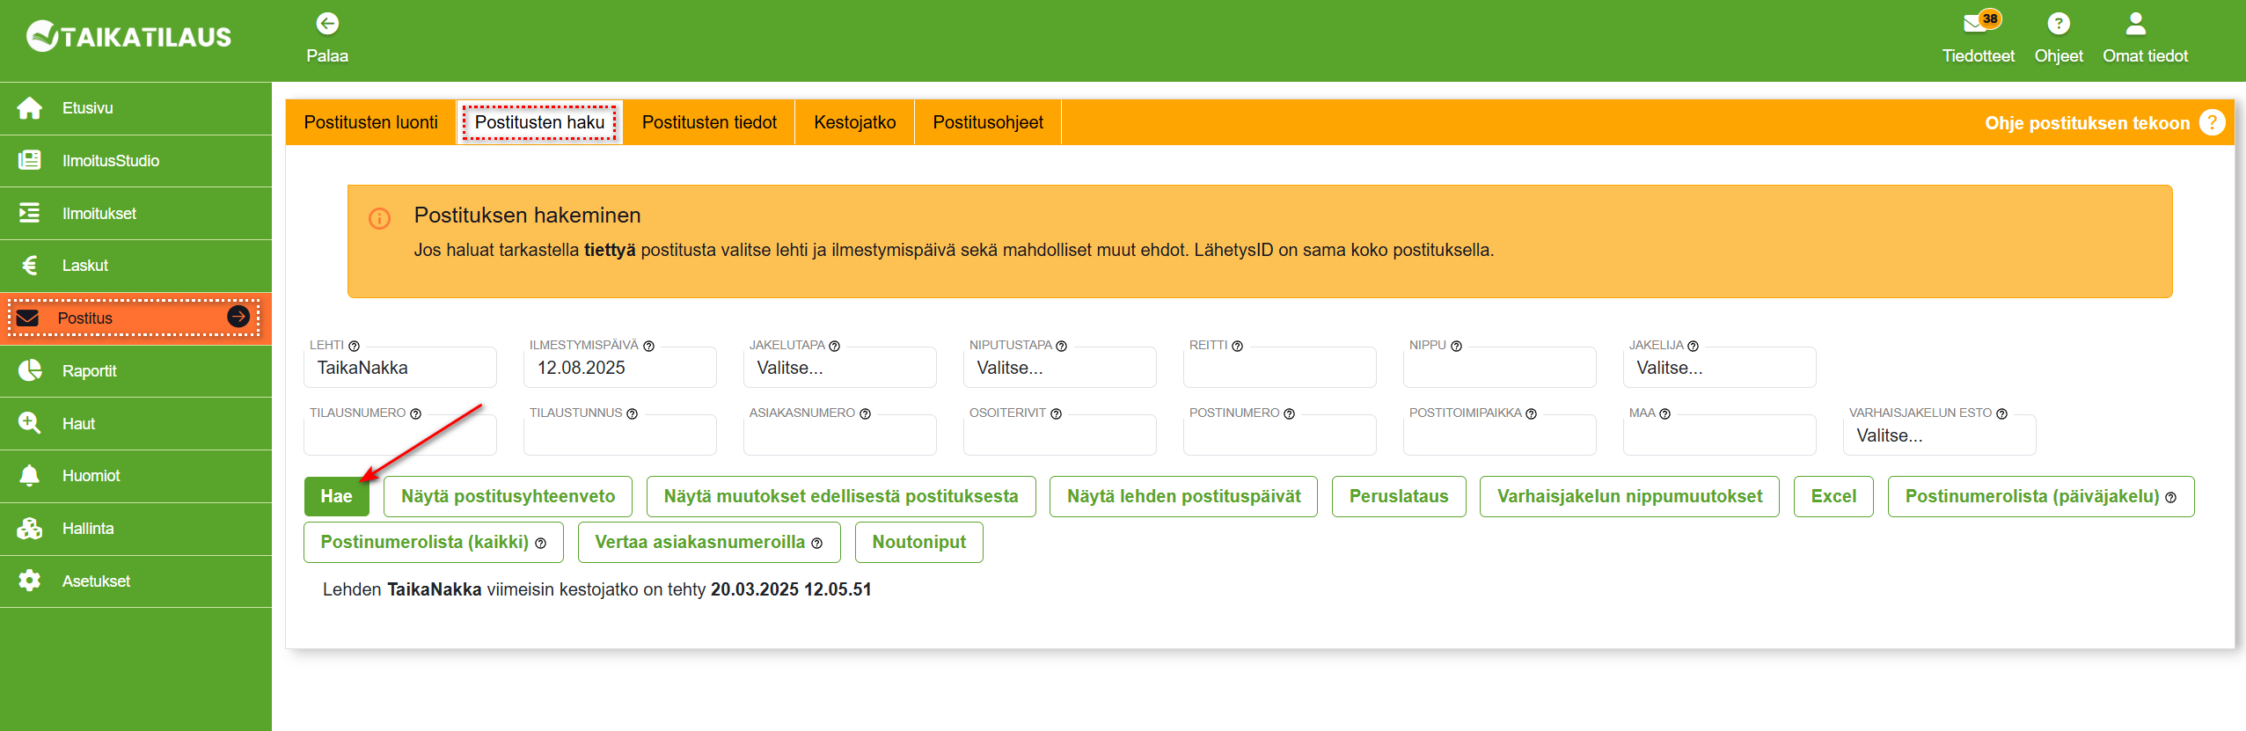Click the TaikaTilaus logo
The width and height of the screenshot is (2246, 731).
[128, 36]
